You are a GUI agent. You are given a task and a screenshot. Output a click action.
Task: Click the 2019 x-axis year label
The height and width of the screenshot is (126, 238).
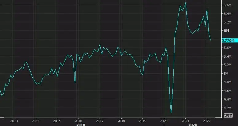pyautogui.click(x=142, y=120)
